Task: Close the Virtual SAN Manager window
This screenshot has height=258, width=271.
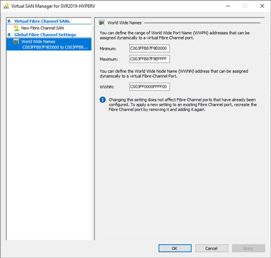Action: (262, 6)
